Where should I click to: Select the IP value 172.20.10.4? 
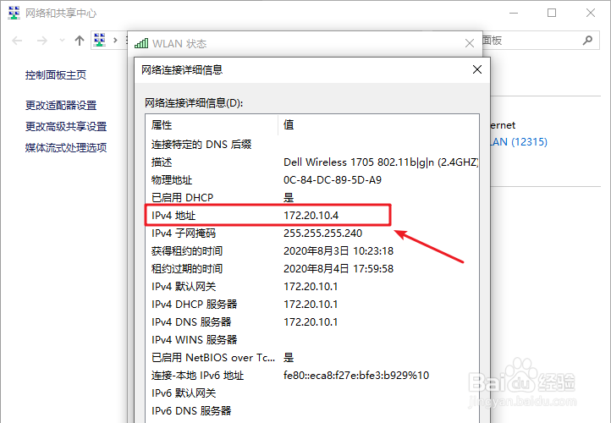click(311, 216)
